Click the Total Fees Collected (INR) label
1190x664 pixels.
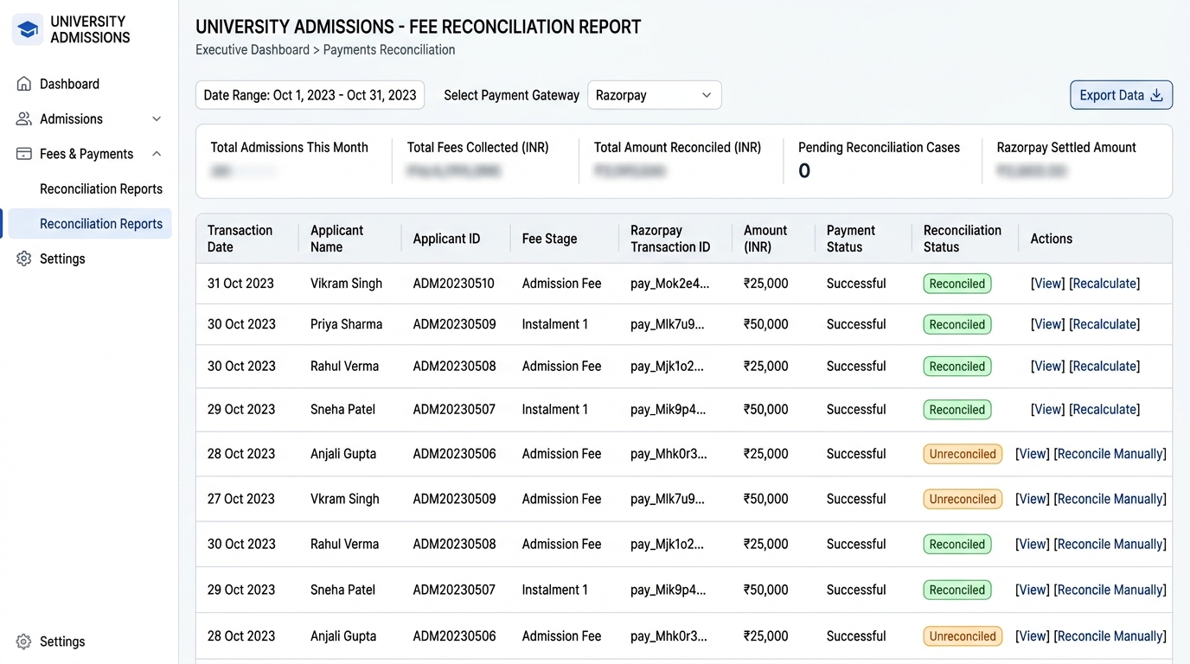(478, 148)
